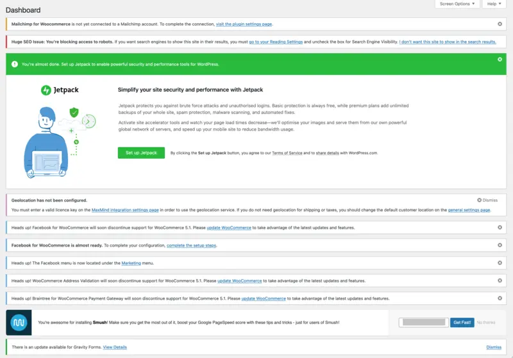Open Jetpack Terms of Service link
This screenshot has width=513, height=358.
coord(287,153)
